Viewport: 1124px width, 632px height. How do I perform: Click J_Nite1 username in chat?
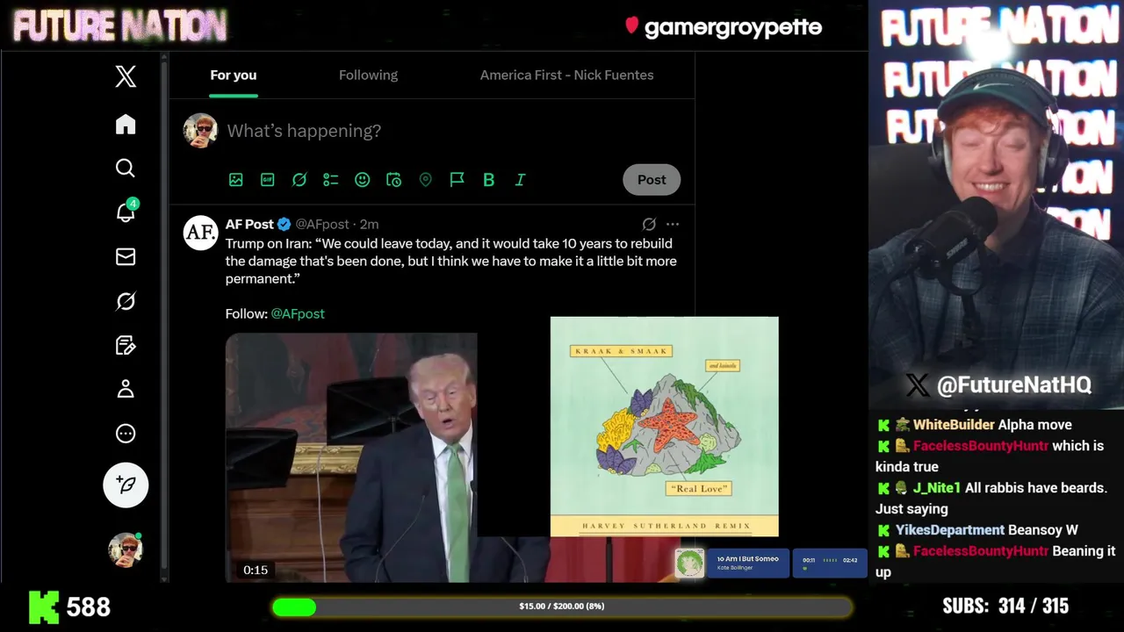pos(936,488)
